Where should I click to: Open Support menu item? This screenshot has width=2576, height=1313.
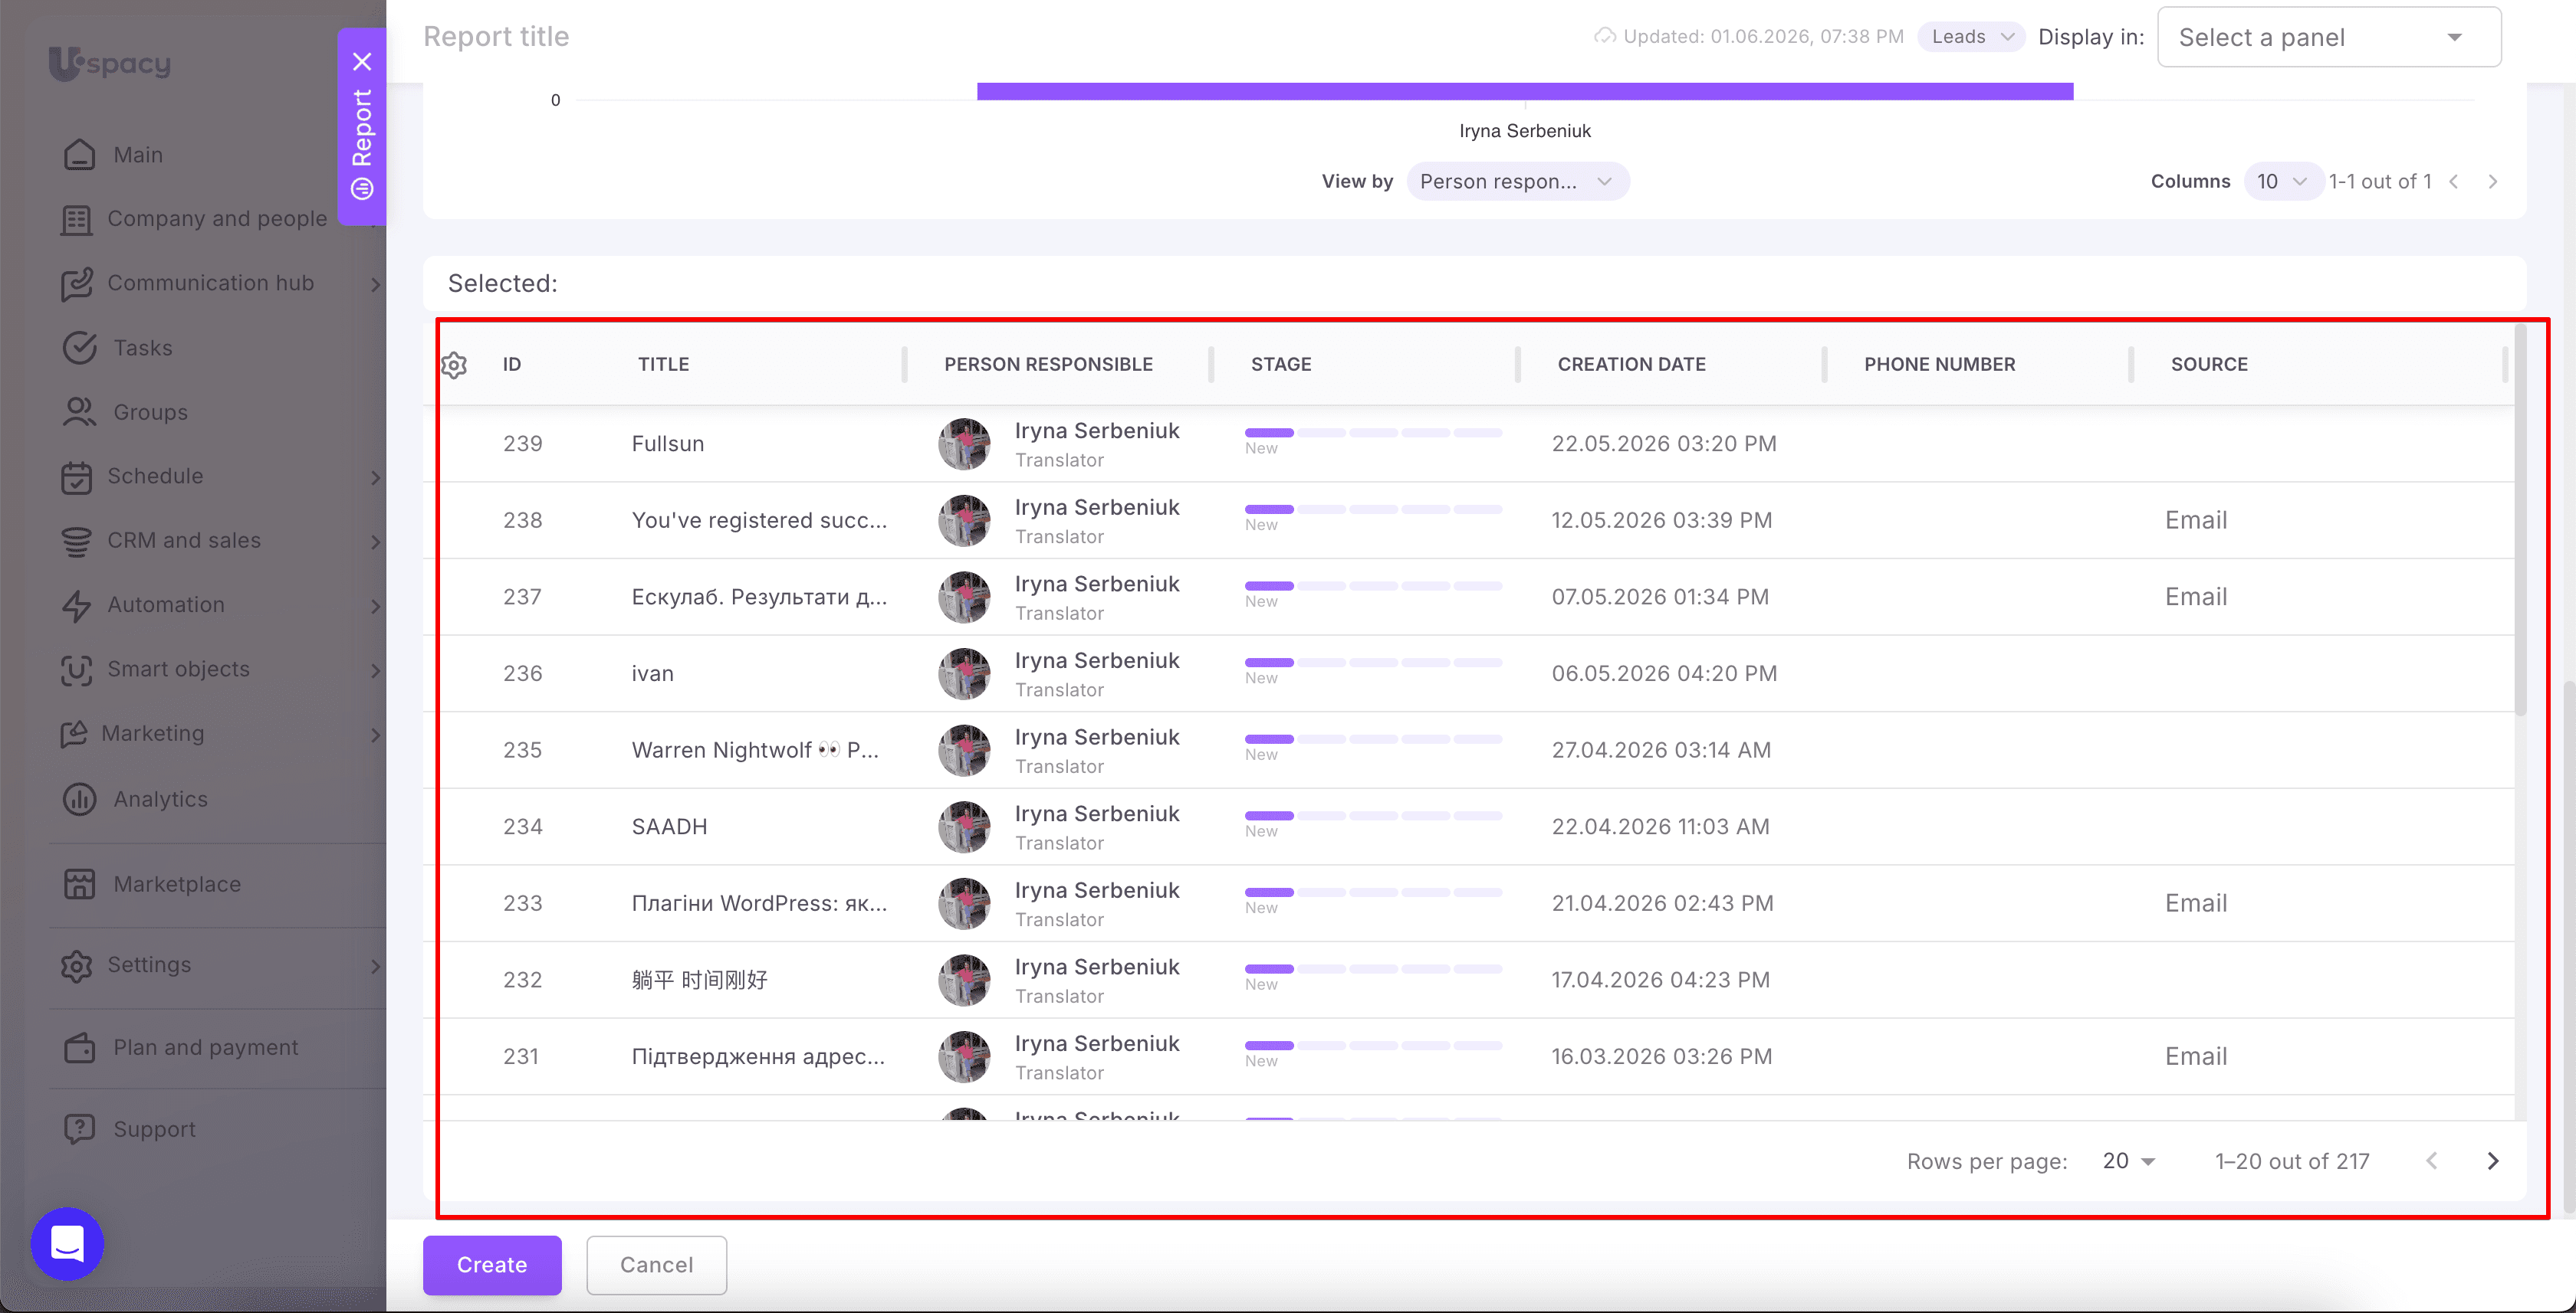(154, 1129)
